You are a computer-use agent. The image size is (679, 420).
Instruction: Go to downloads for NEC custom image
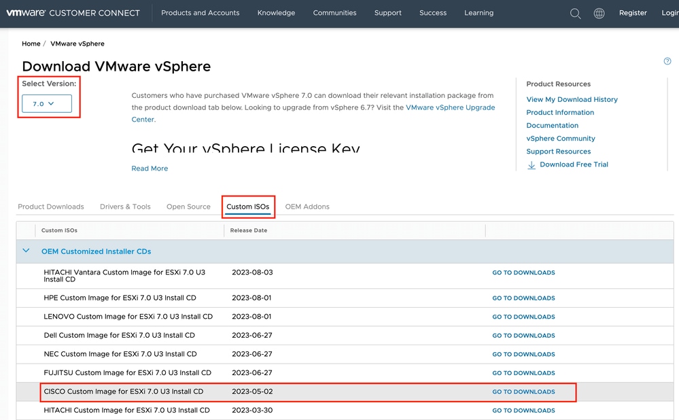click(x=523, y=354)
